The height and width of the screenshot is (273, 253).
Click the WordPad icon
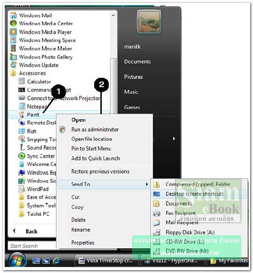tap(21, 189)
